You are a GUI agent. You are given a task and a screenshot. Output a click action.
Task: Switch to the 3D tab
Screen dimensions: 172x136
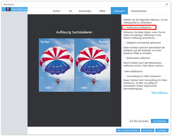tap(70, 11)
